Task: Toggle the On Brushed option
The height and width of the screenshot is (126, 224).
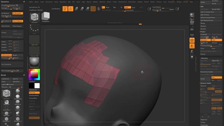Action: [x=17, y=13]
